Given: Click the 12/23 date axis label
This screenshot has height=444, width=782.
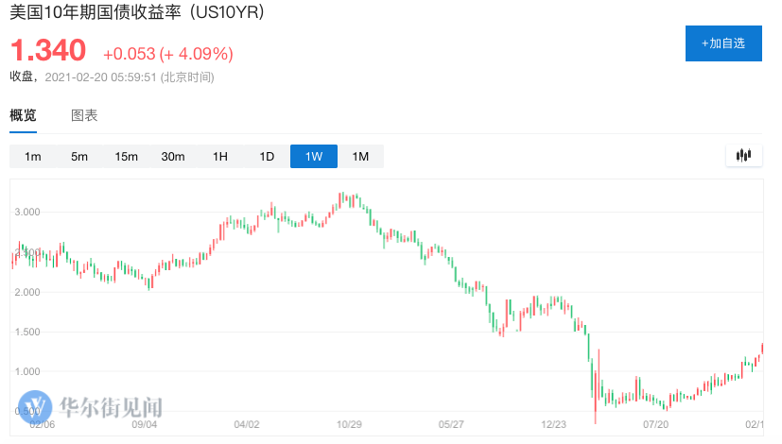Looking at the screenshot, I should 552,425.
